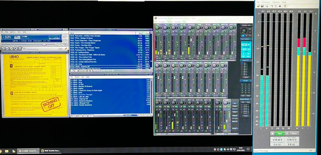The image size is (321, 155).
Task: Solo the Mic 1 channel in TotalMix
Action: tap(160, 32)
